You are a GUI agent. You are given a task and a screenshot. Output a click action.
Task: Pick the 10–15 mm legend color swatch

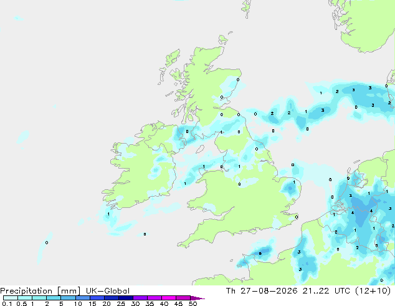click(x=82, y=298)
